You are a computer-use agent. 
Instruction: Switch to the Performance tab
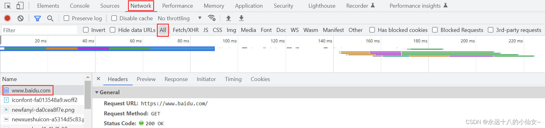click(x=177, y=6)
